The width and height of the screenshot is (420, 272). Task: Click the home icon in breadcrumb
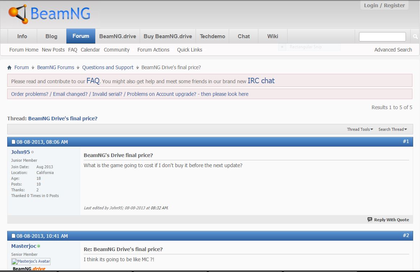coord(9,67)
